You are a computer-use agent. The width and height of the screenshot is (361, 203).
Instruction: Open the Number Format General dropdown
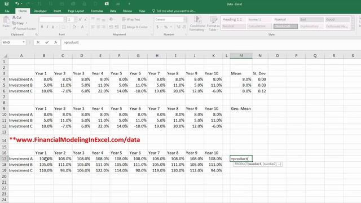click(184, 20)
